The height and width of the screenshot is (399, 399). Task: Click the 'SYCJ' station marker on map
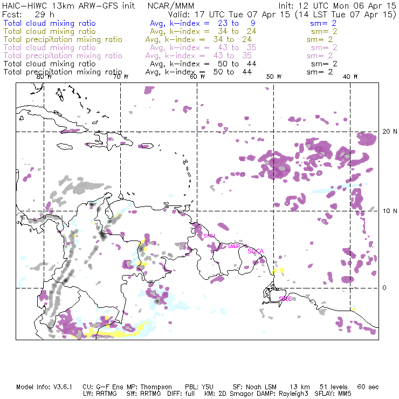point(209,236)
